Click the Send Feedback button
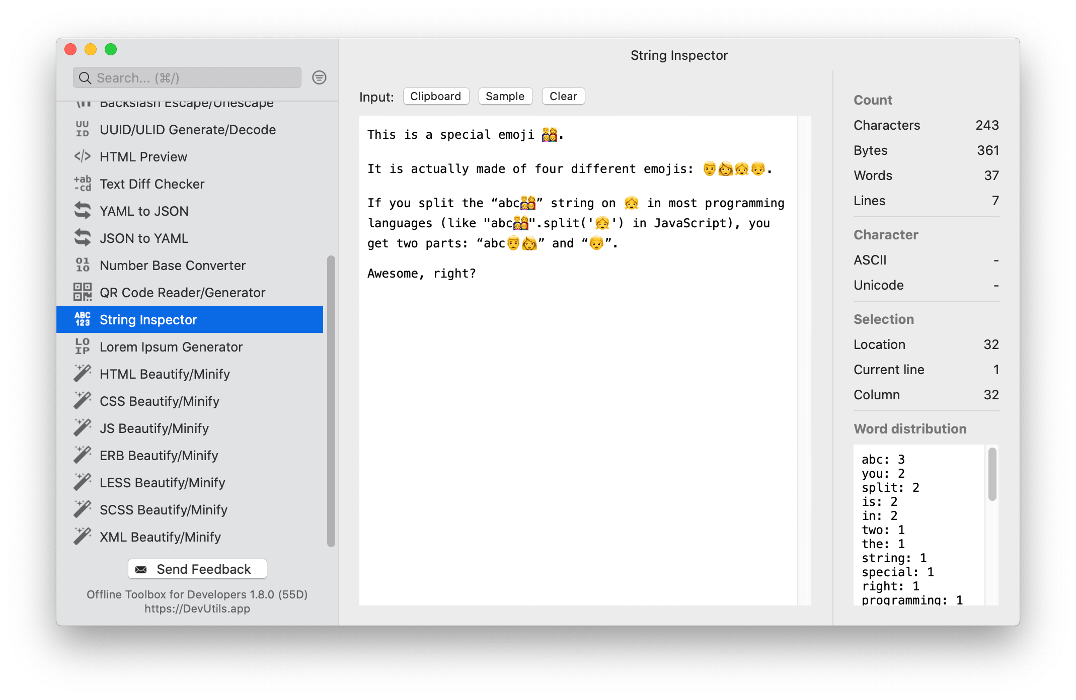 197,569
